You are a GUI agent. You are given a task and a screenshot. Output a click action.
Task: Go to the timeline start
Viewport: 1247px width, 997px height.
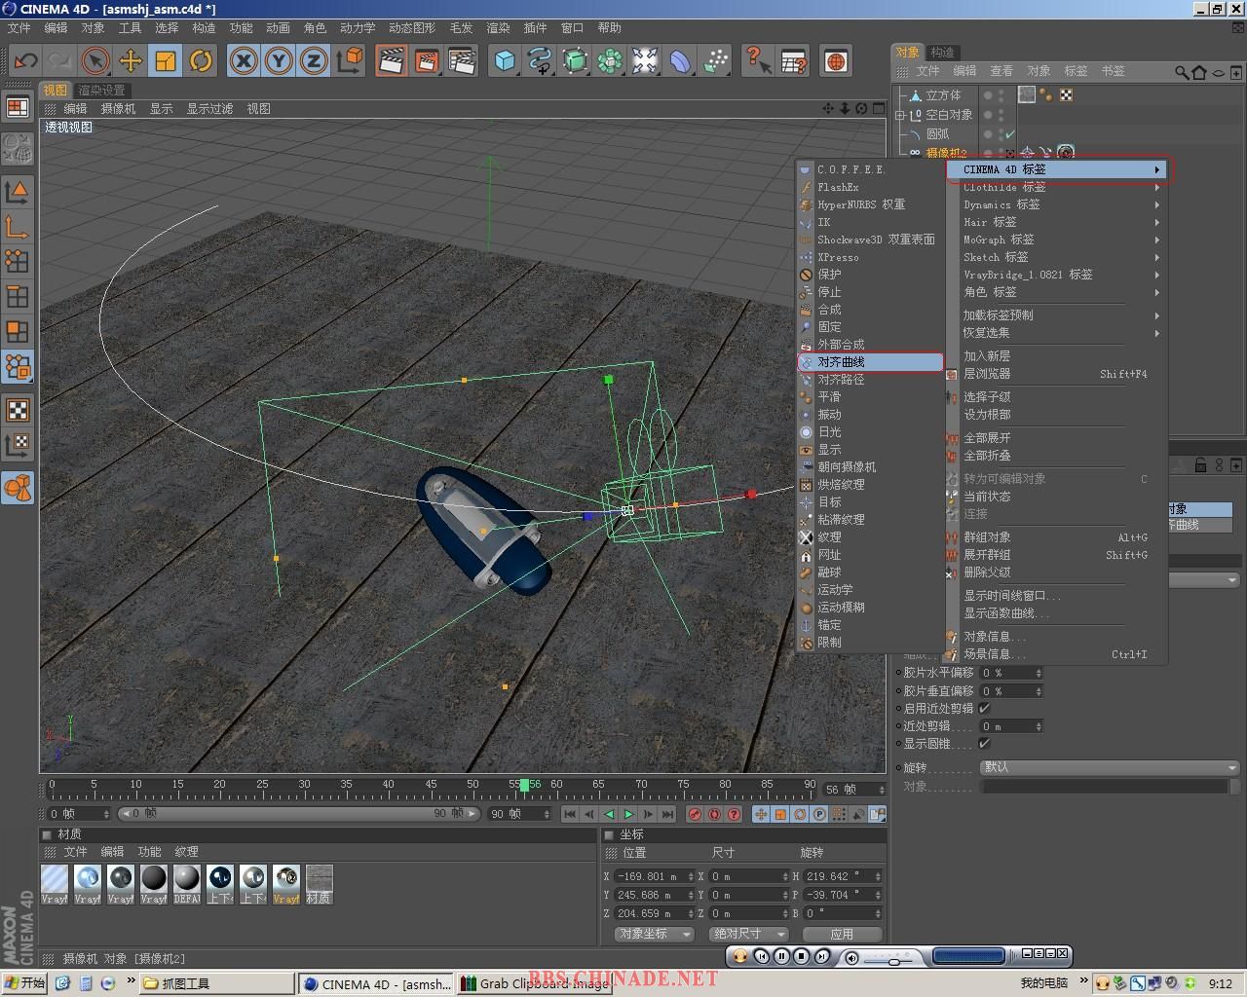point(570,814)
